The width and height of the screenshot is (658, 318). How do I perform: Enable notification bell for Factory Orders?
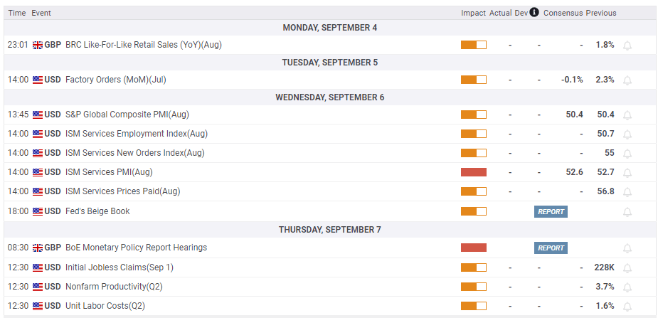627,80
